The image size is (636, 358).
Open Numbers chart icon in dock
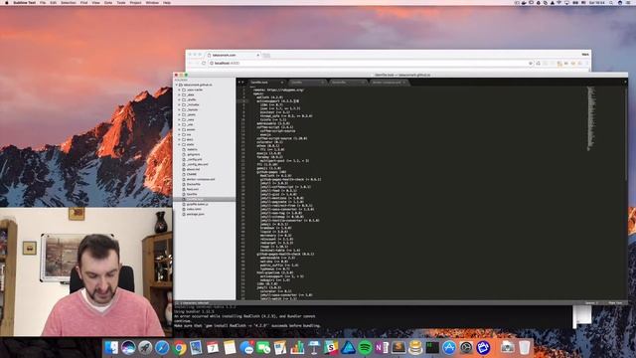[x=297, y=347]
